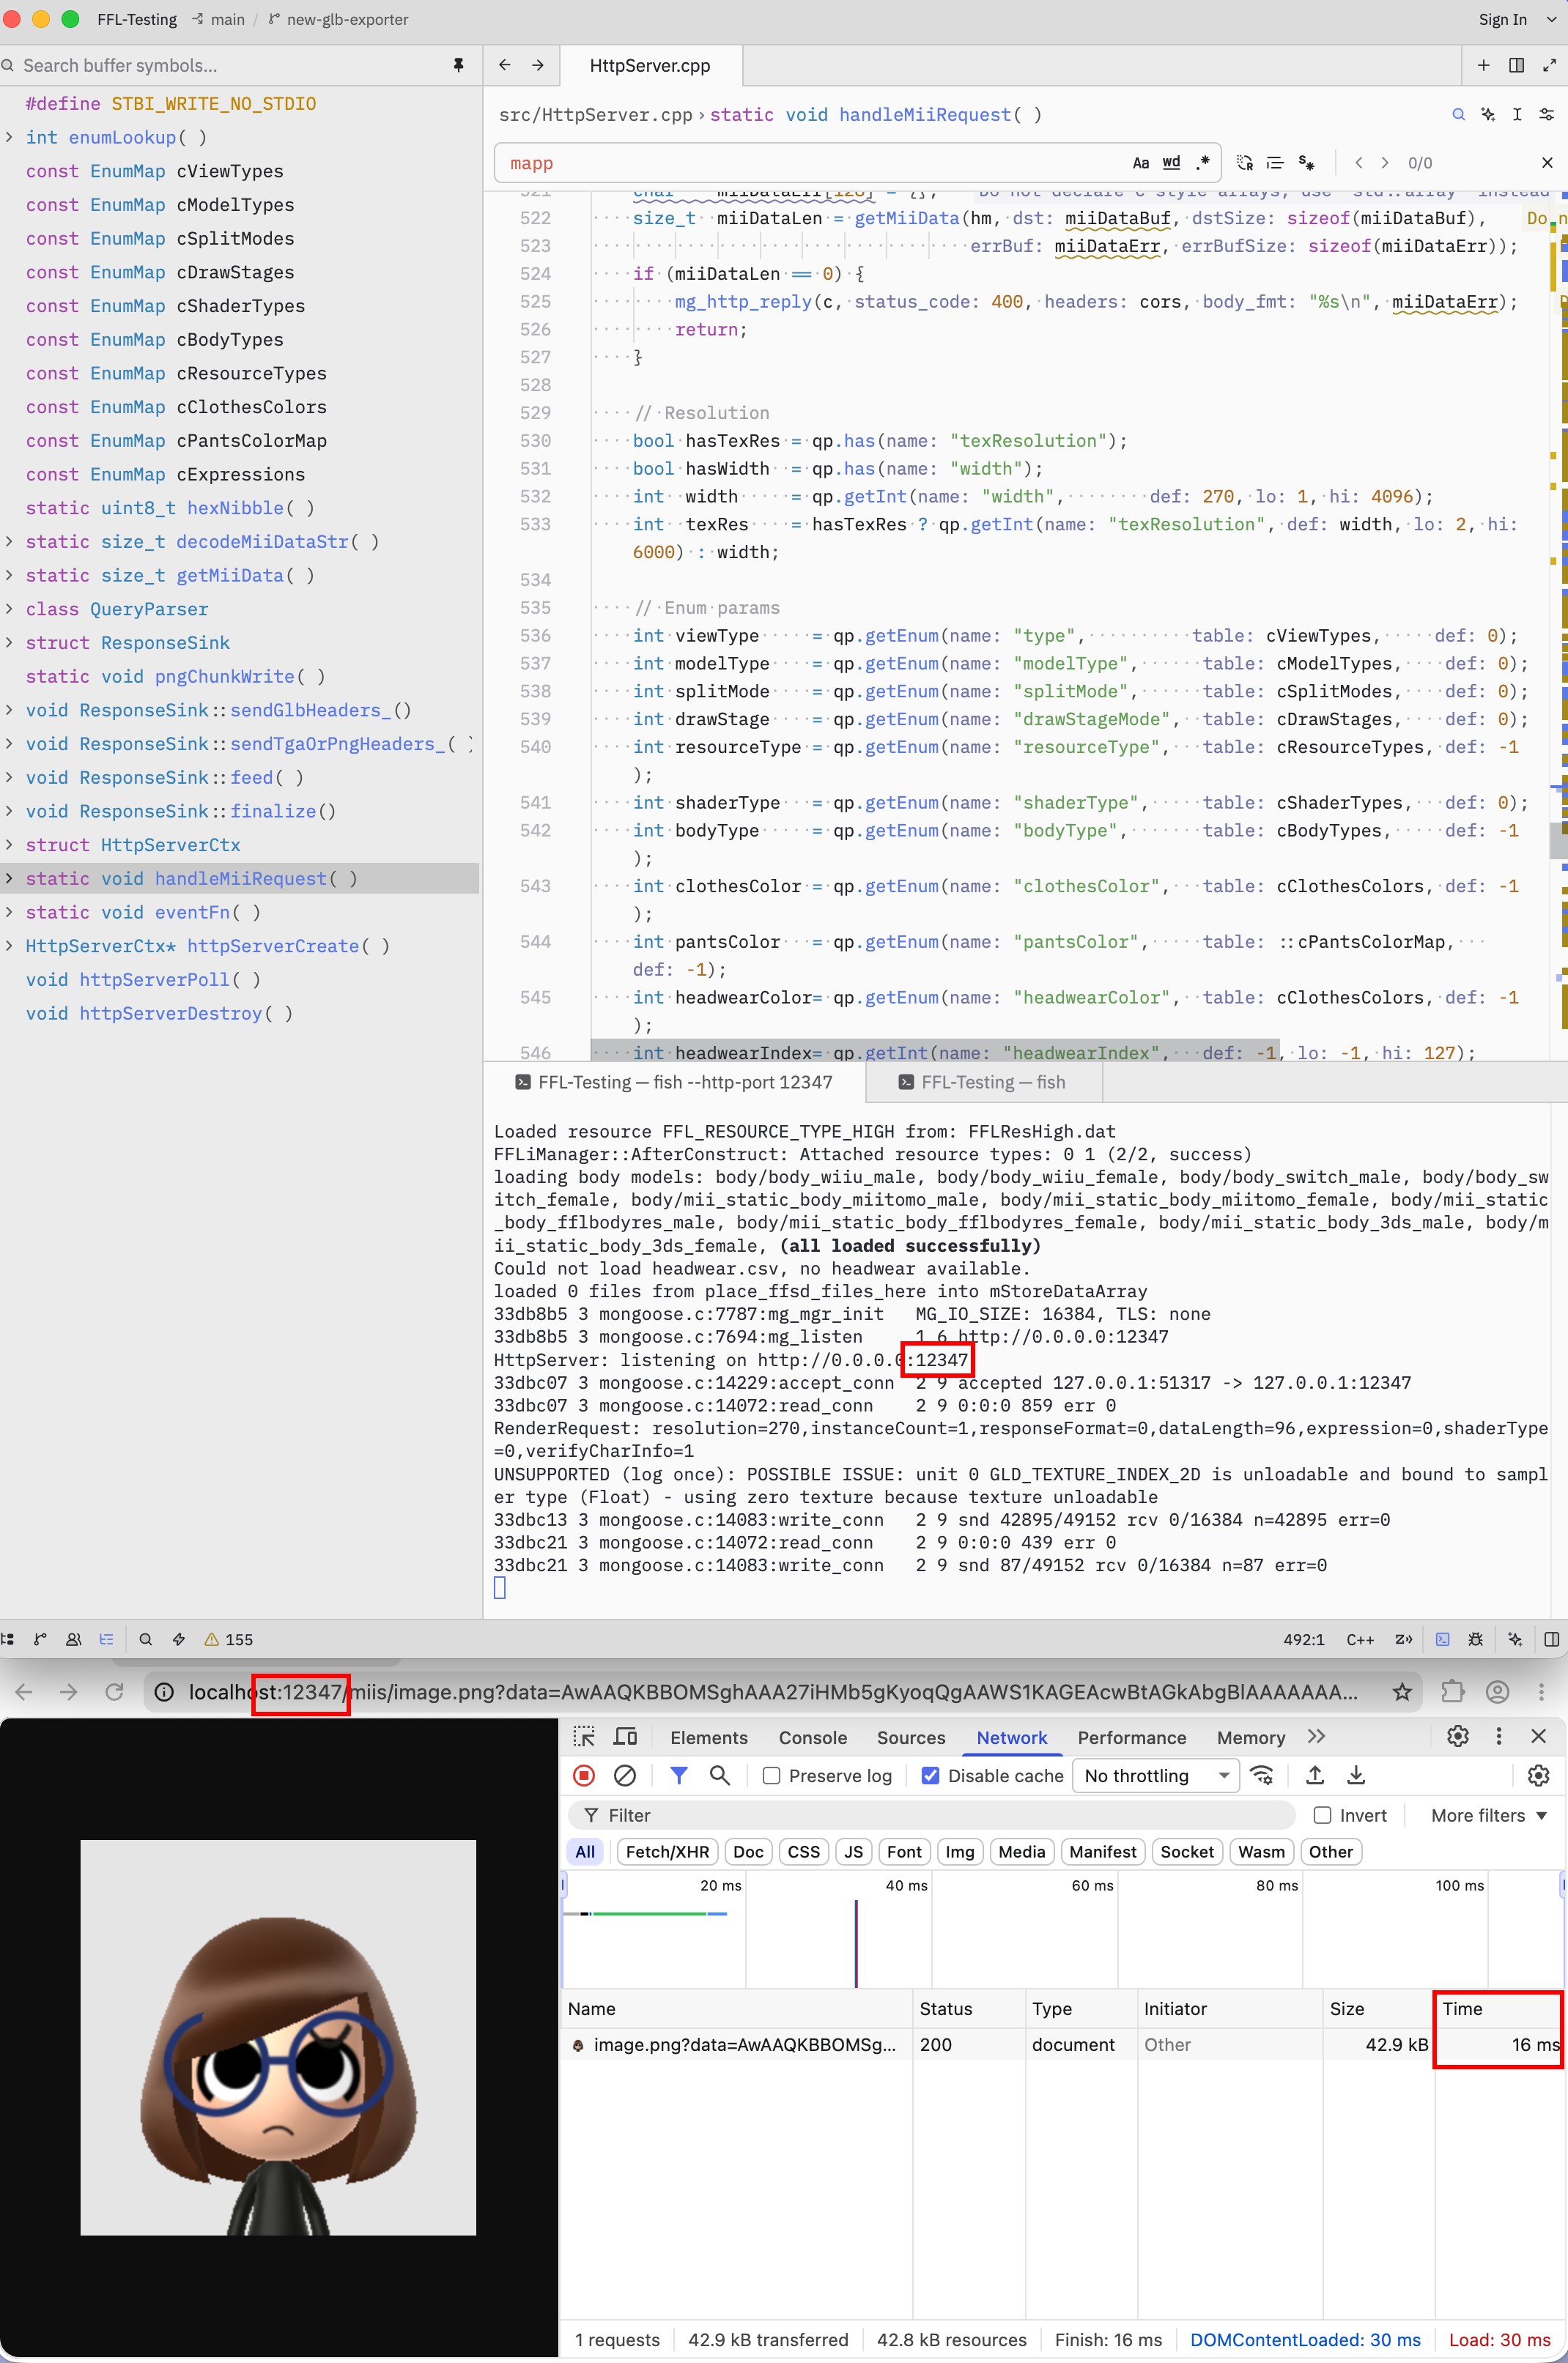This screenshot has height=2363, width=1568.
Task: Pin the buffer symbols outline panel
Action: (x=458, y=65)
